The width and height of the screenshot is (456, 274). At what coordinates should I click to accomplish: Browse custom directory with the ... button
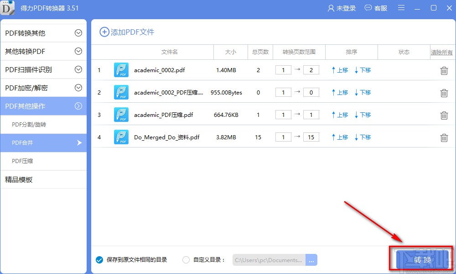(x=311, y=260)
